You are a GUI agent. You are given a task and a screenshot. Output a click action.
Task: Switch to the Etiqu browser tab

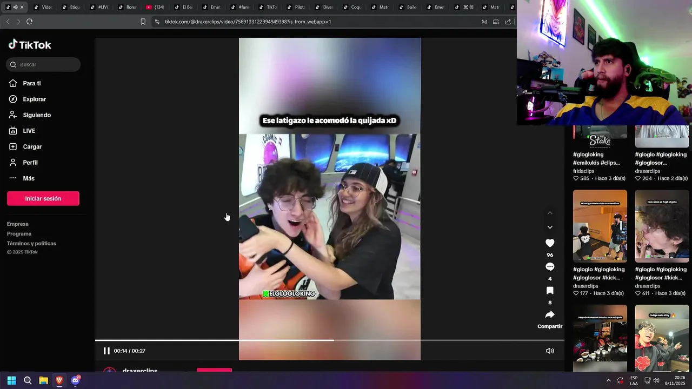click(71, 7)
